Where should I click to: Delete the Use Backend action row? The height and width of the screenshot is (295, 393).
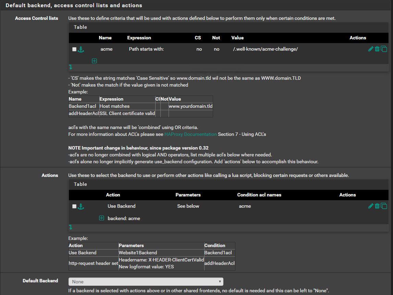(x=377, y=206)
